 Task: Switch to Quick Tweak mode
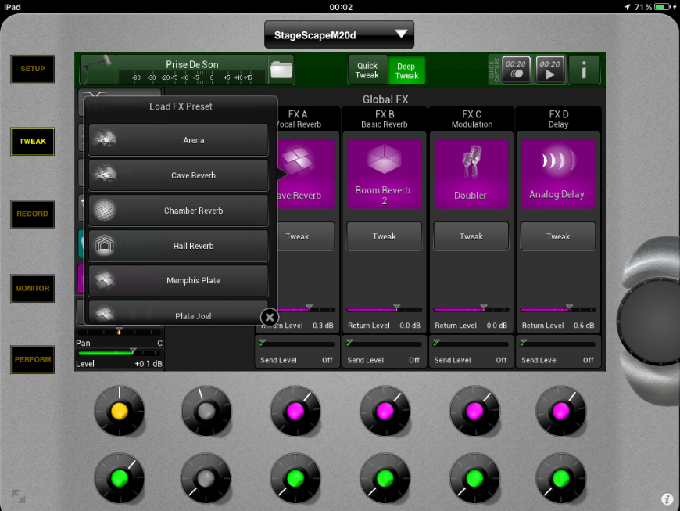tap(367, 70)
